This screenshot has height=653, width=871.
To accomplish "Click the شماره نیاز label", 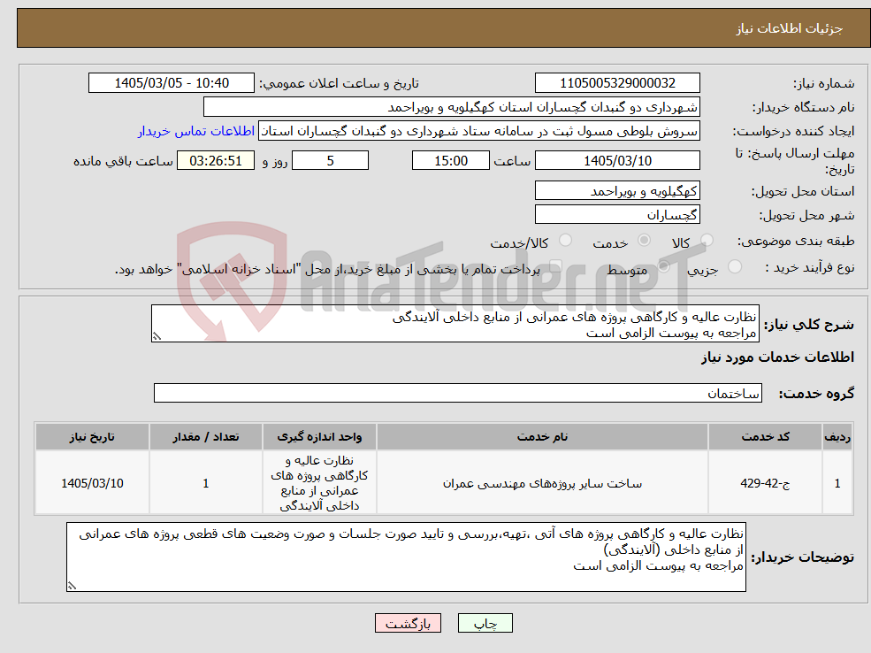I will pyautogui.click(x=823, y=84).
